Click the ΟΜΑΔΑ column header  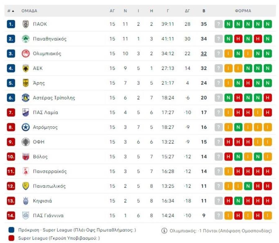pyautogui.click(x=29, y=11)
